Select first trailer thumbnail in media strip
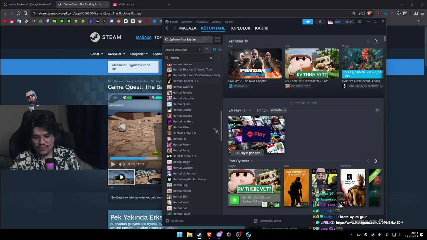This screenshot has width=427, height=240. point(121,177)
